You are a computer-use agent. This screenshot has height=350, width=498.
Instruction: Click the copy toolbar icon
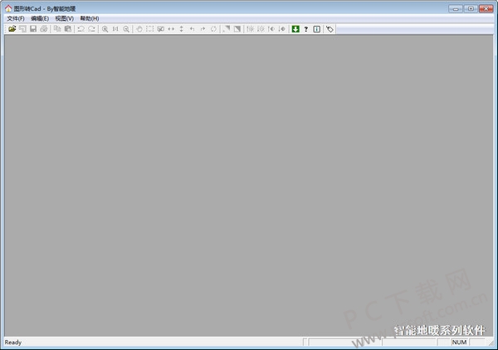click(x=57, y=29)
